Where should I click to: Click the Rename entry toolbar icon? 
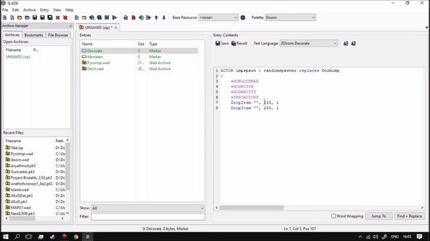click(126, 17)
